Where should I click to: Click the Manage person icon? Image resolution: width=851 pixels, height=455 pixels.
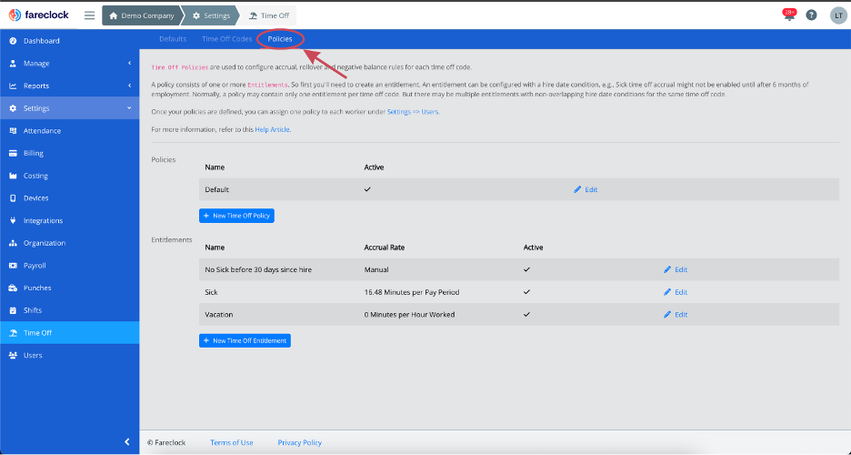[x=13, y=64]
